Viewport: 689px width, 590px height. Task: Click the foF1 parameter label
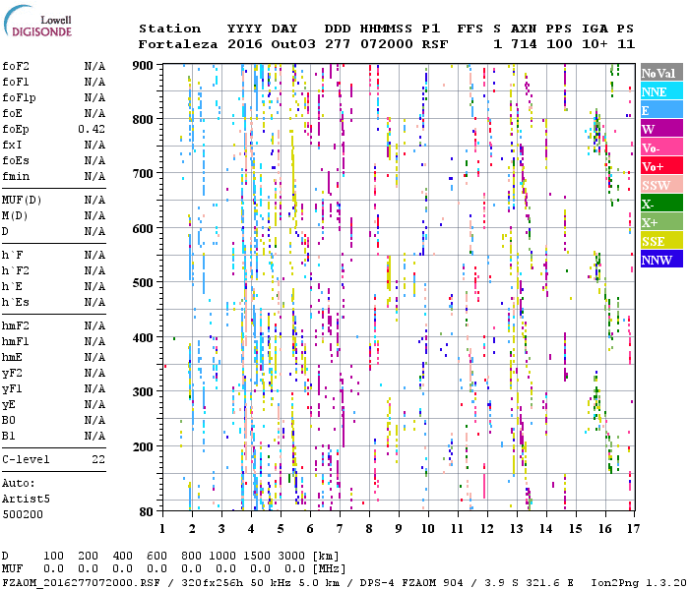pos(16,82)
